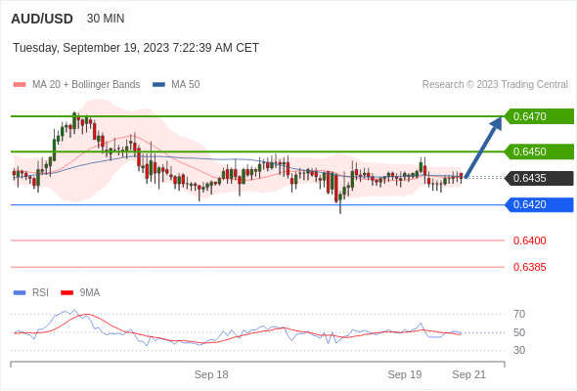Toggle the RSI legend label
Image resolution: width=577 pixels, height=391 pixels.
click(40, 293)
